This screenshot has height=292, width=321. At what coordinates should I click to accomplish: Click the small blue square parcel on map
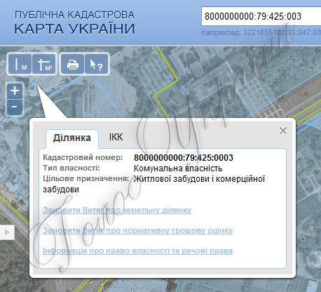tap(303, 239)
